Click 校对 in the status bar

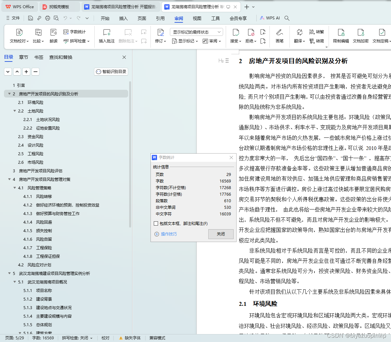tap(105, 338)
